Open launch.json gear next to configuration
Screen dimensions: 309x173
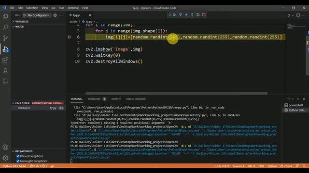coord(55,15)
